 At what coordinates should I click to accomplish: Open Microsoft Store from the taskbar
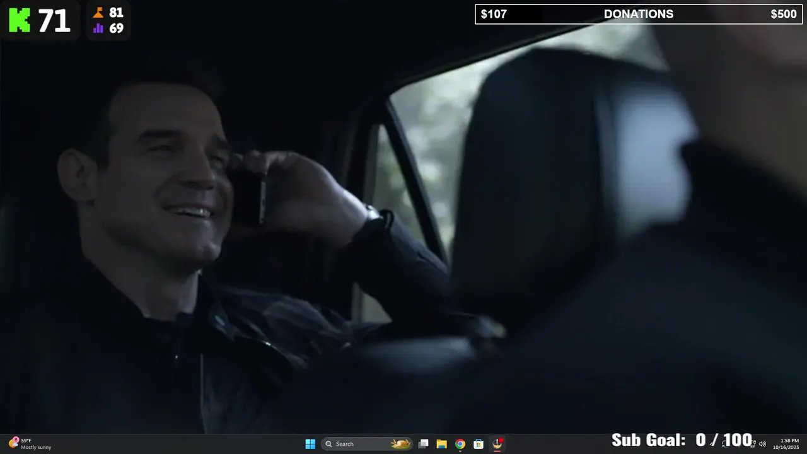(x=479, y=444)
